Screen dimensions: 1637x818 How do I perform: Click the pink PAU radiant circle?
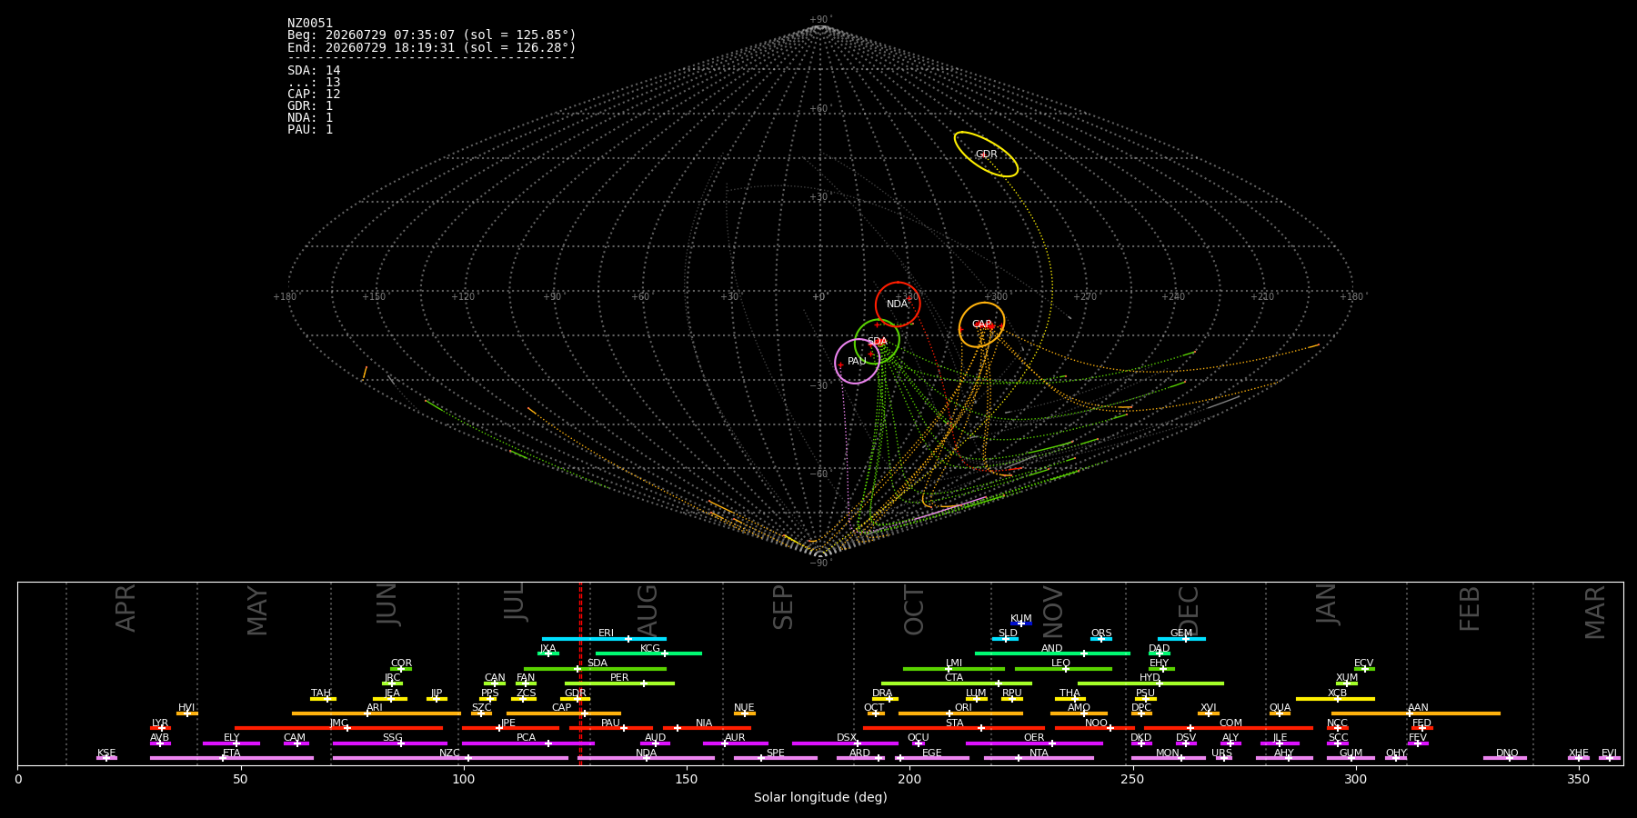857,362
